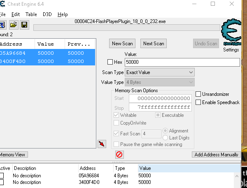Open the Value Type dropdown
This screenshot has width=247, height=188.
pos(160,82)
